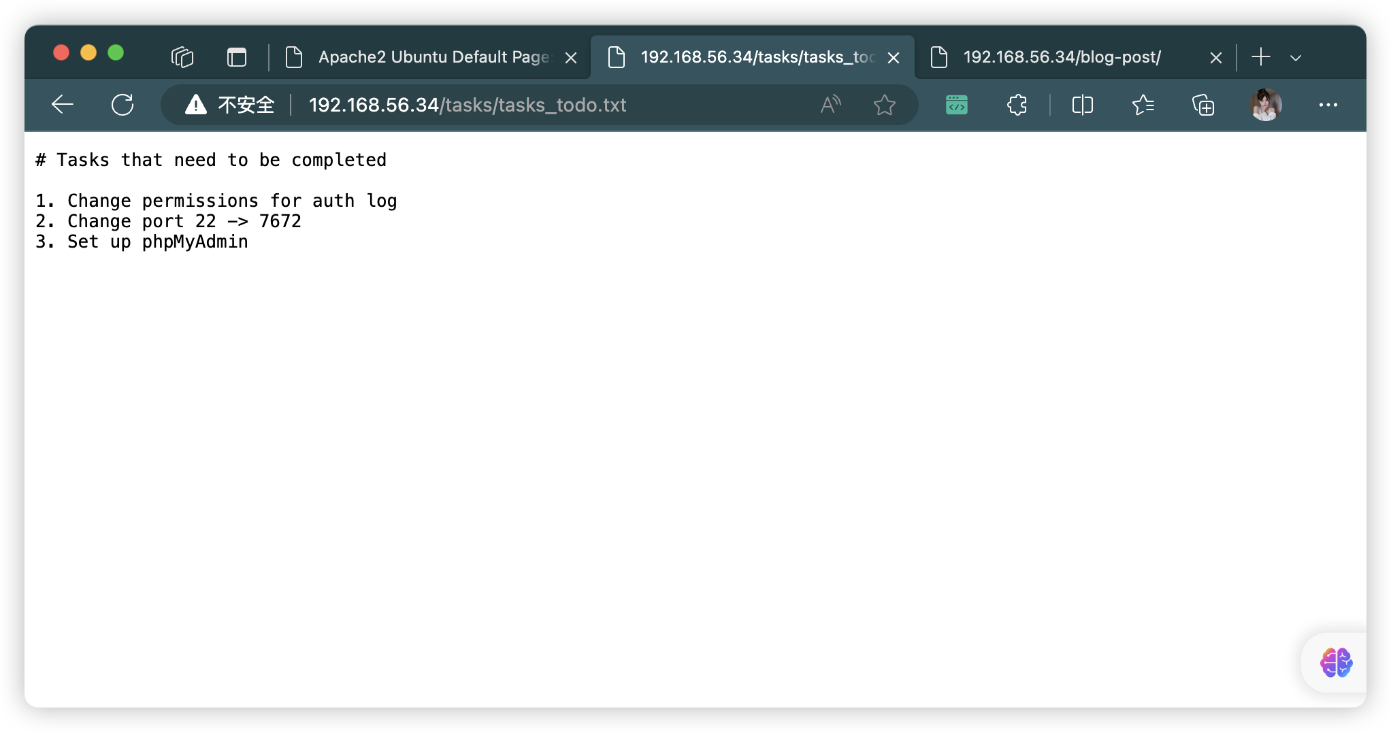This screenshot has width=1391, height=732.
Task: Click the line 'Set up phpMyAdmin'
Action: click(158, 242)
